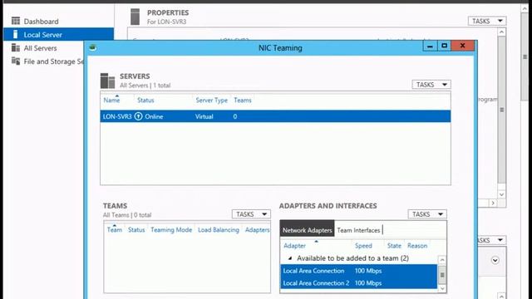The height and width of the screenshot is (299, 532).
Task: Open the Teams TASKS dropdown
Action: tap(251, 214)
